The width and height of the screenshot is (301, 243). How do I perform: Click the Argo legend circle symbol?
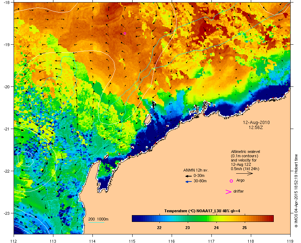231,181
